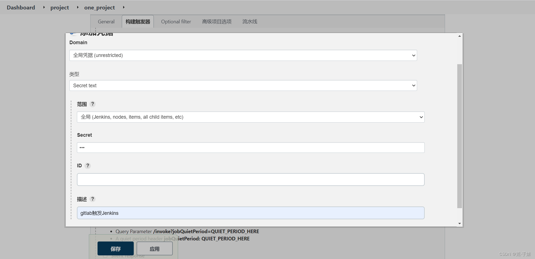Image resolution: width=535 pixels, height=259 pixels.
Task: Expand the arrow after Dashboard breadcrumb
Action: [x=44, y=8]
